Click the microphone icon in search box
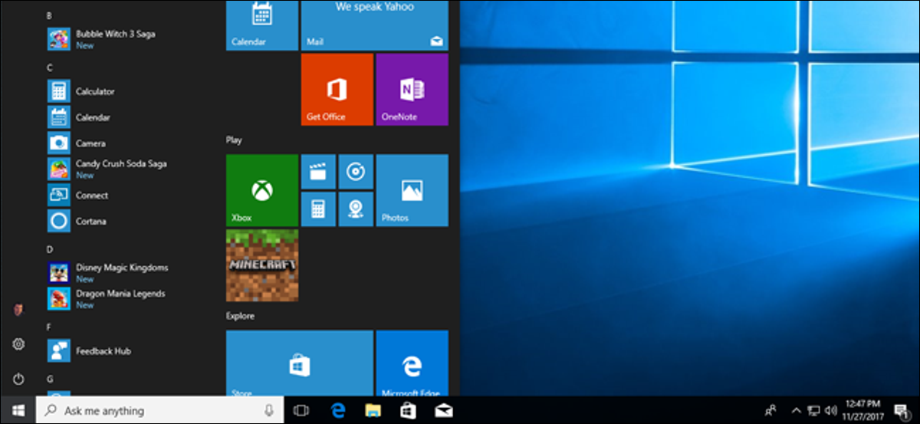The image size is (920, 424). tap(268, 410)
